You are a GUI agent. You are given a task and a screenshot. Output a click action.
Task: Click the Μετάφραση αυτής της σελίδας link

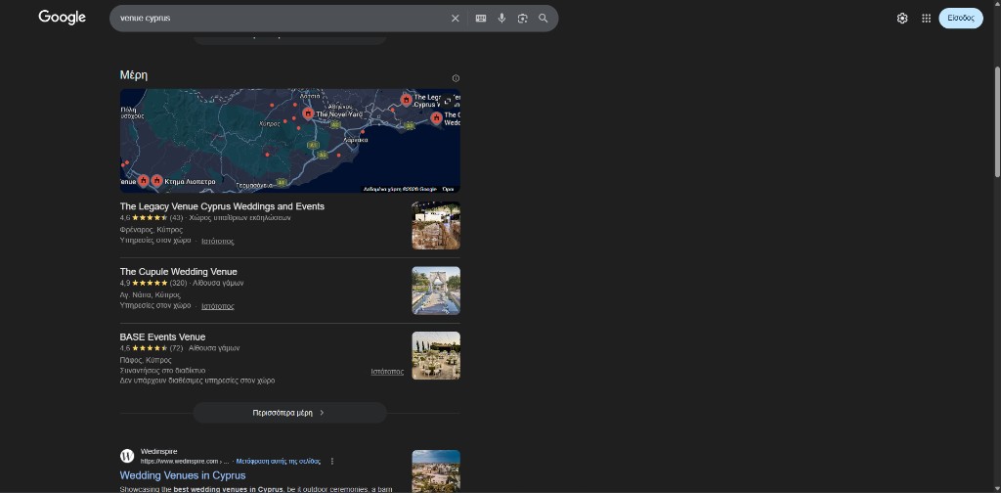point(279,461)
